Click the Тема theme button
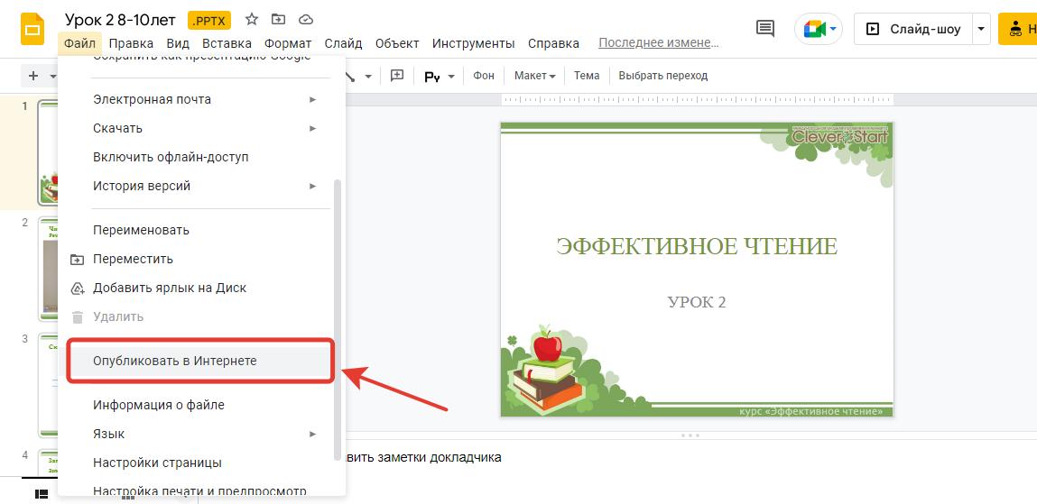1037x504 pixels. 586,76
